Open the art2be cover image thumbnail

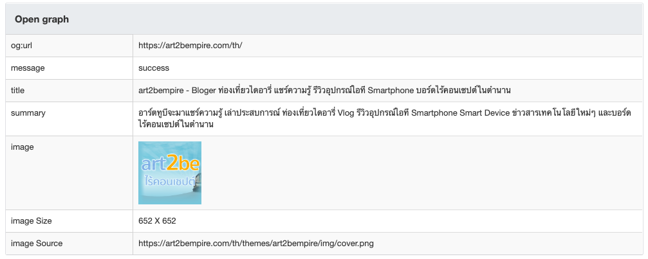[x=170, y=173]
